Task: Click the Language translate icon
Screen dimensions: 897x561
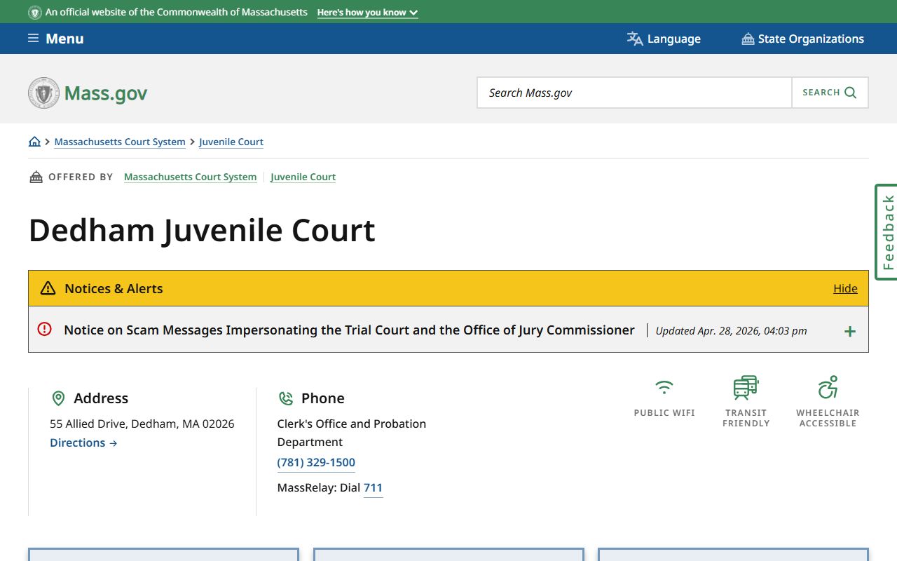Action: [x=635, y=39]
